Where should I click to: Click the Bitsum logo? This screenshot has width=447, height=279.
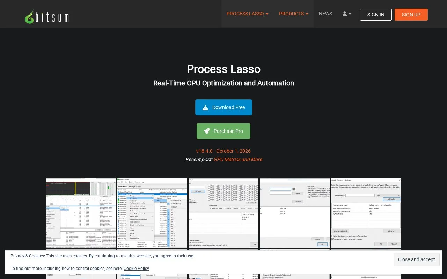[x=47, y=16]
